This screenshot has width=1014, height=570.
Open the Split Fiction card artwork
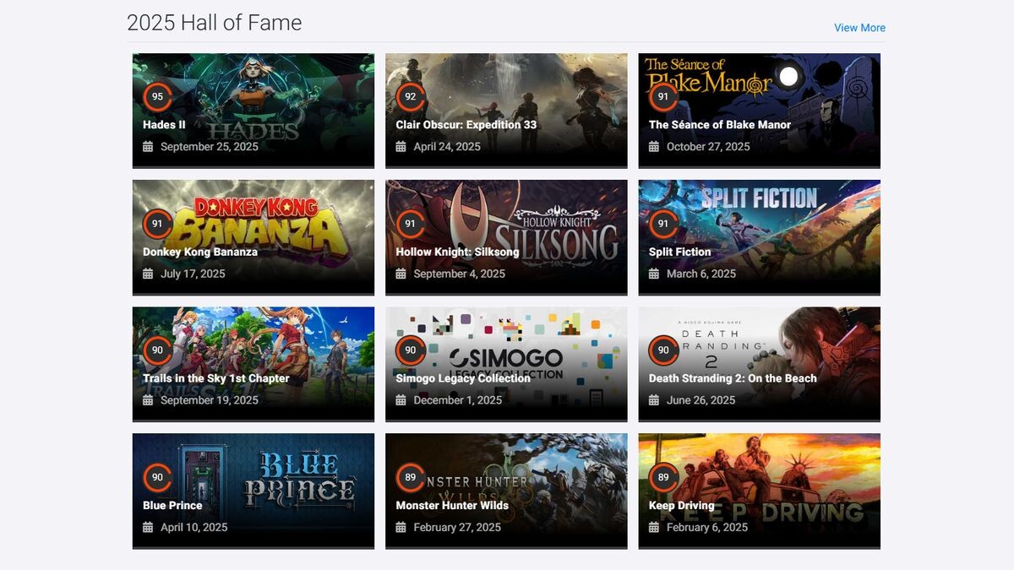pos(760,237)
